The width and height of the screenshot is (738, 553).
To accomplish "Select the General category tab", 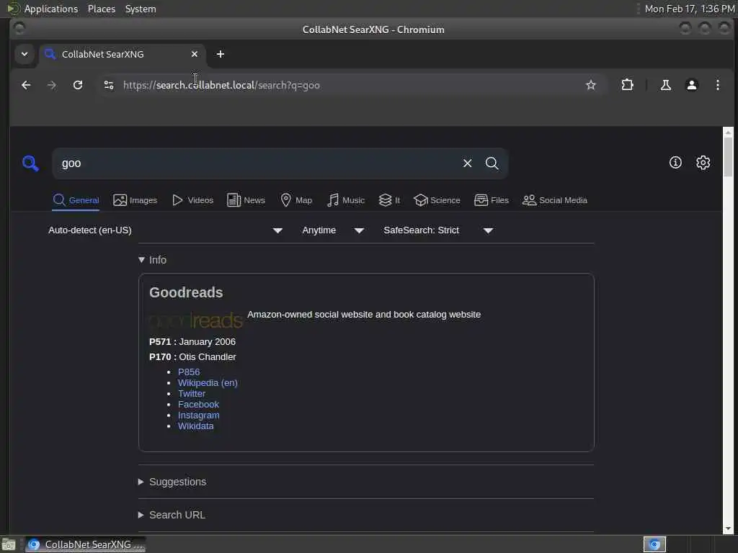I will (x=76, y=200).
